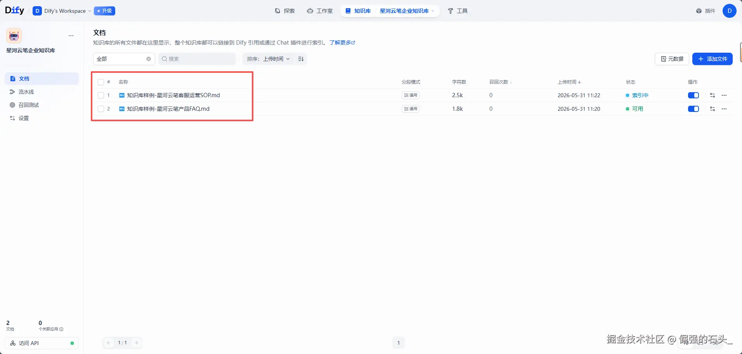Clear the 全部 filter selection

[x=149, y=59]
